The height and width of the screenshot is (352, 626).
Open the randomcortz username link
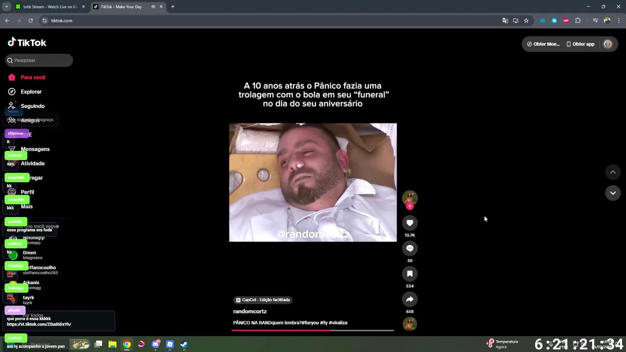tap(250, 311)
